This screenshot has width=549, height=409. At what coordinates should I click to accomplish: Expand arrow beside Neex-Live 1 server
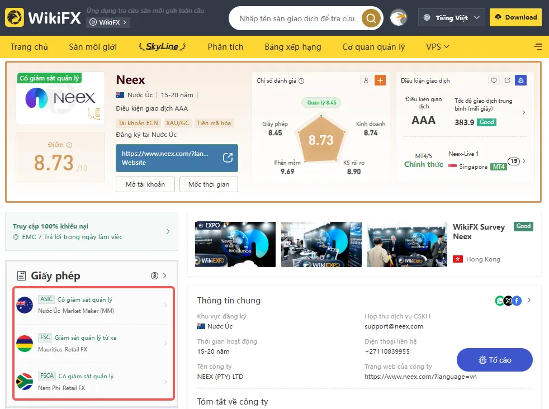[524, 161]
